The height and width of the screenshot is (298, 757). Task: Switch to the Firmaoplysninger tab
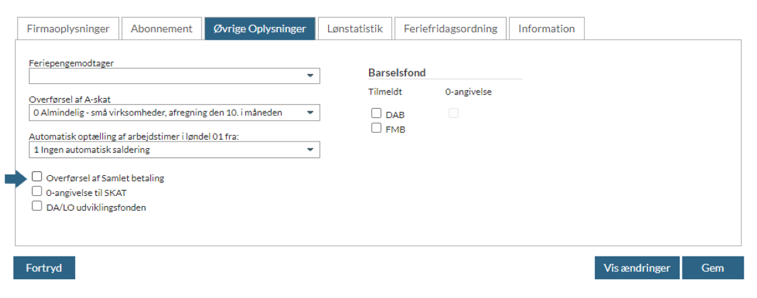67,29
